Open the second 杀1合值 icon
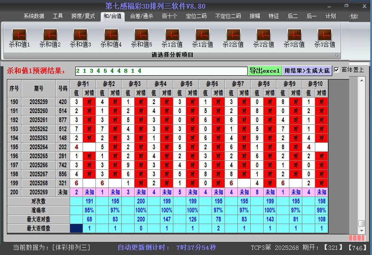Image resolution: width=372 pixels, height=255 pixels. point(203,37)
